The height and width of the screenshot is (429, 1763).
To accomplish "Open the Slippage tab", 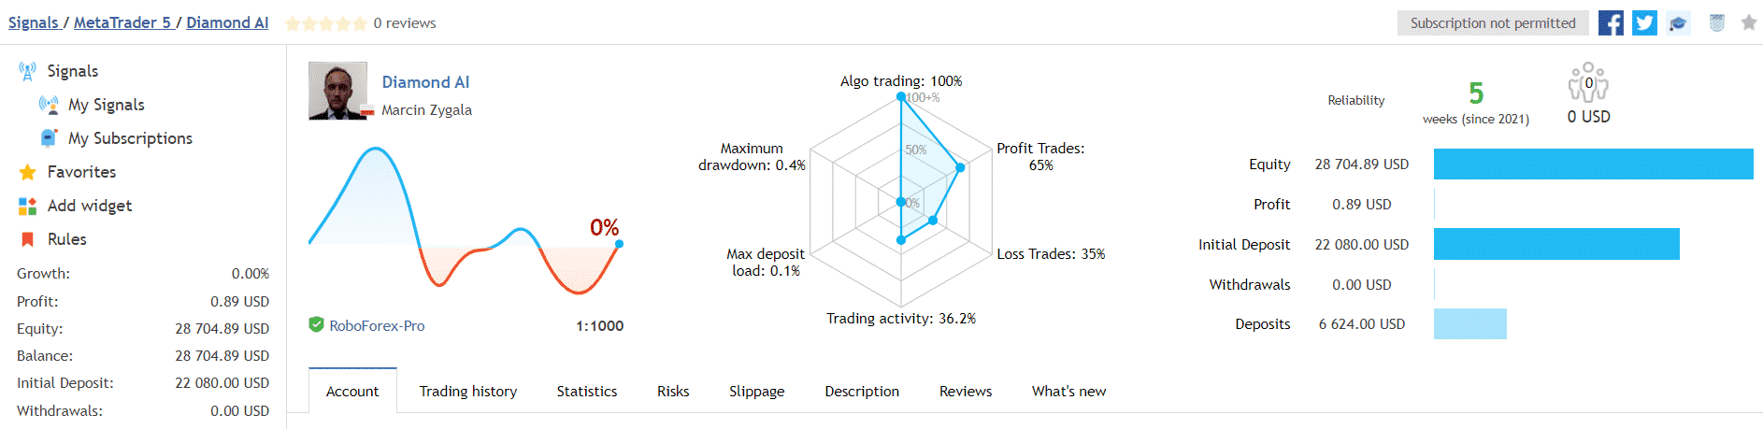I will tap(757, 392).
